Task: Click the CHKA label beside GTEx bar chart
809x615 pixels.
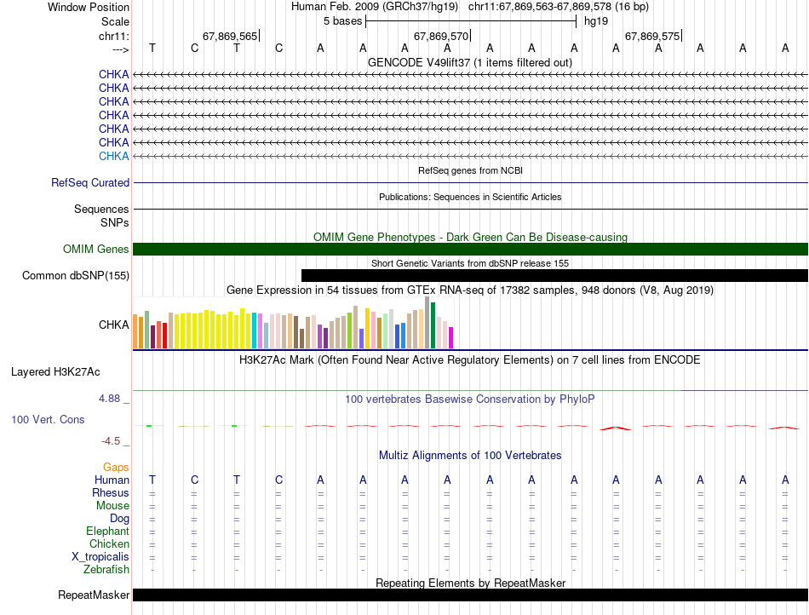Action: coord(114,325)
